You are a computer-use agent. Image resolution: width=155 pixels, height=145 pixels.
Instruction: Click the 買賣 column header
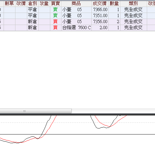click(56, 4)
